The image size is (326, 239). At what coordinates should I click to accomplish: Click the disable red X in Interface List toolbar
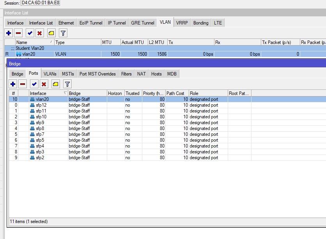(x=40, y=33)
